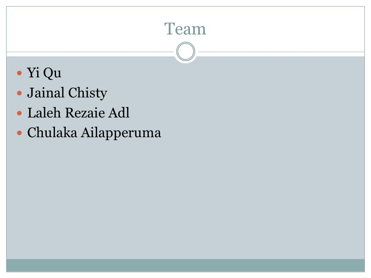Click the word "Adl" in third bullet

point(119,112)
